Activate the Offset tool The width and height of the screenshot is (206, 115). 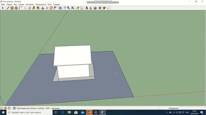[55, 8]
